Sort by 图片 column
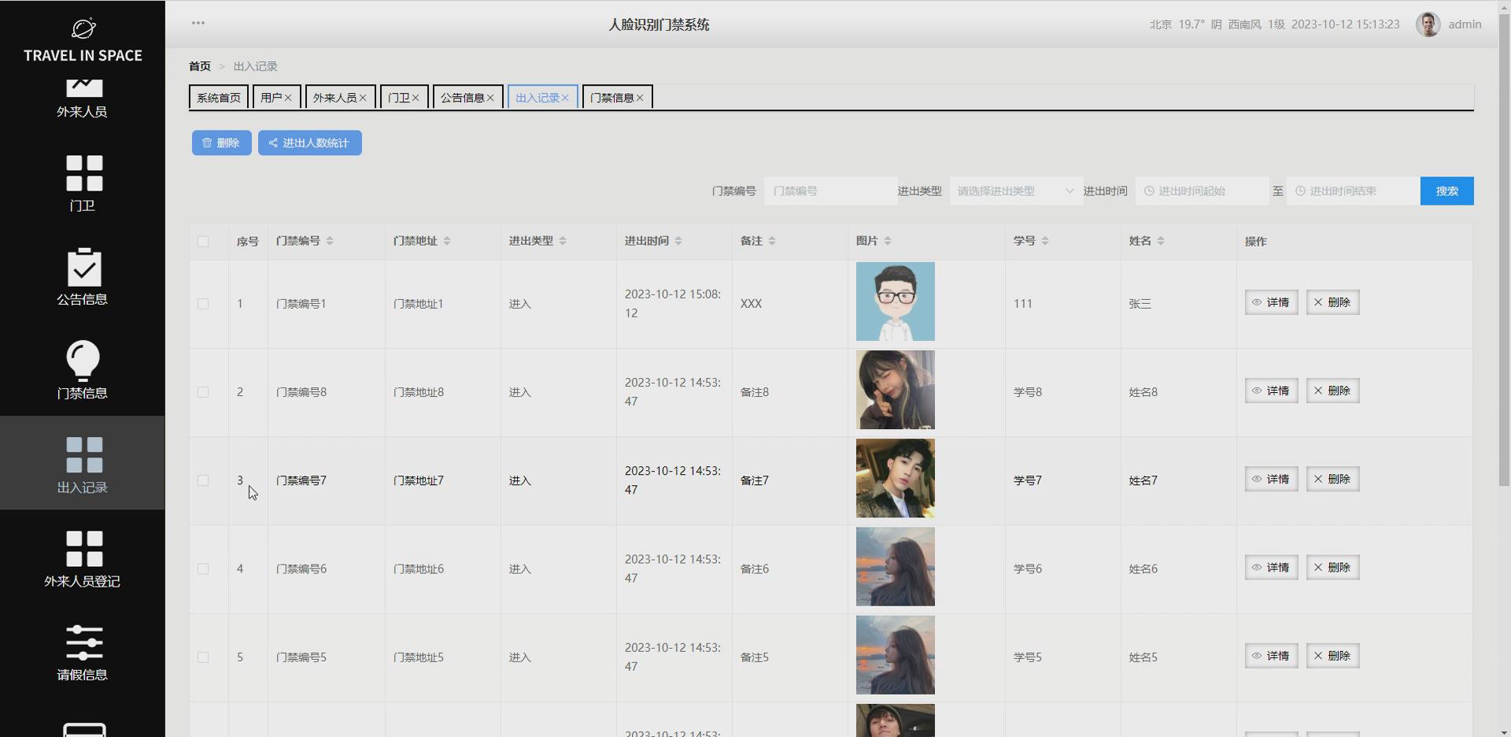This screenshot has width=1511, height=737. [888, 241]
